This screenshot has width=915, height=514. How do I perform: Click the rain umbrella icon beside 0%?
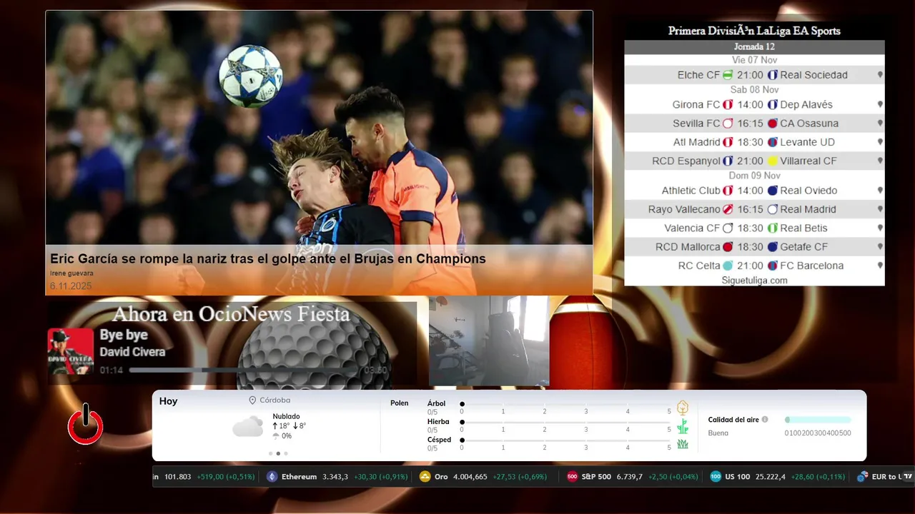click(276, 436)
